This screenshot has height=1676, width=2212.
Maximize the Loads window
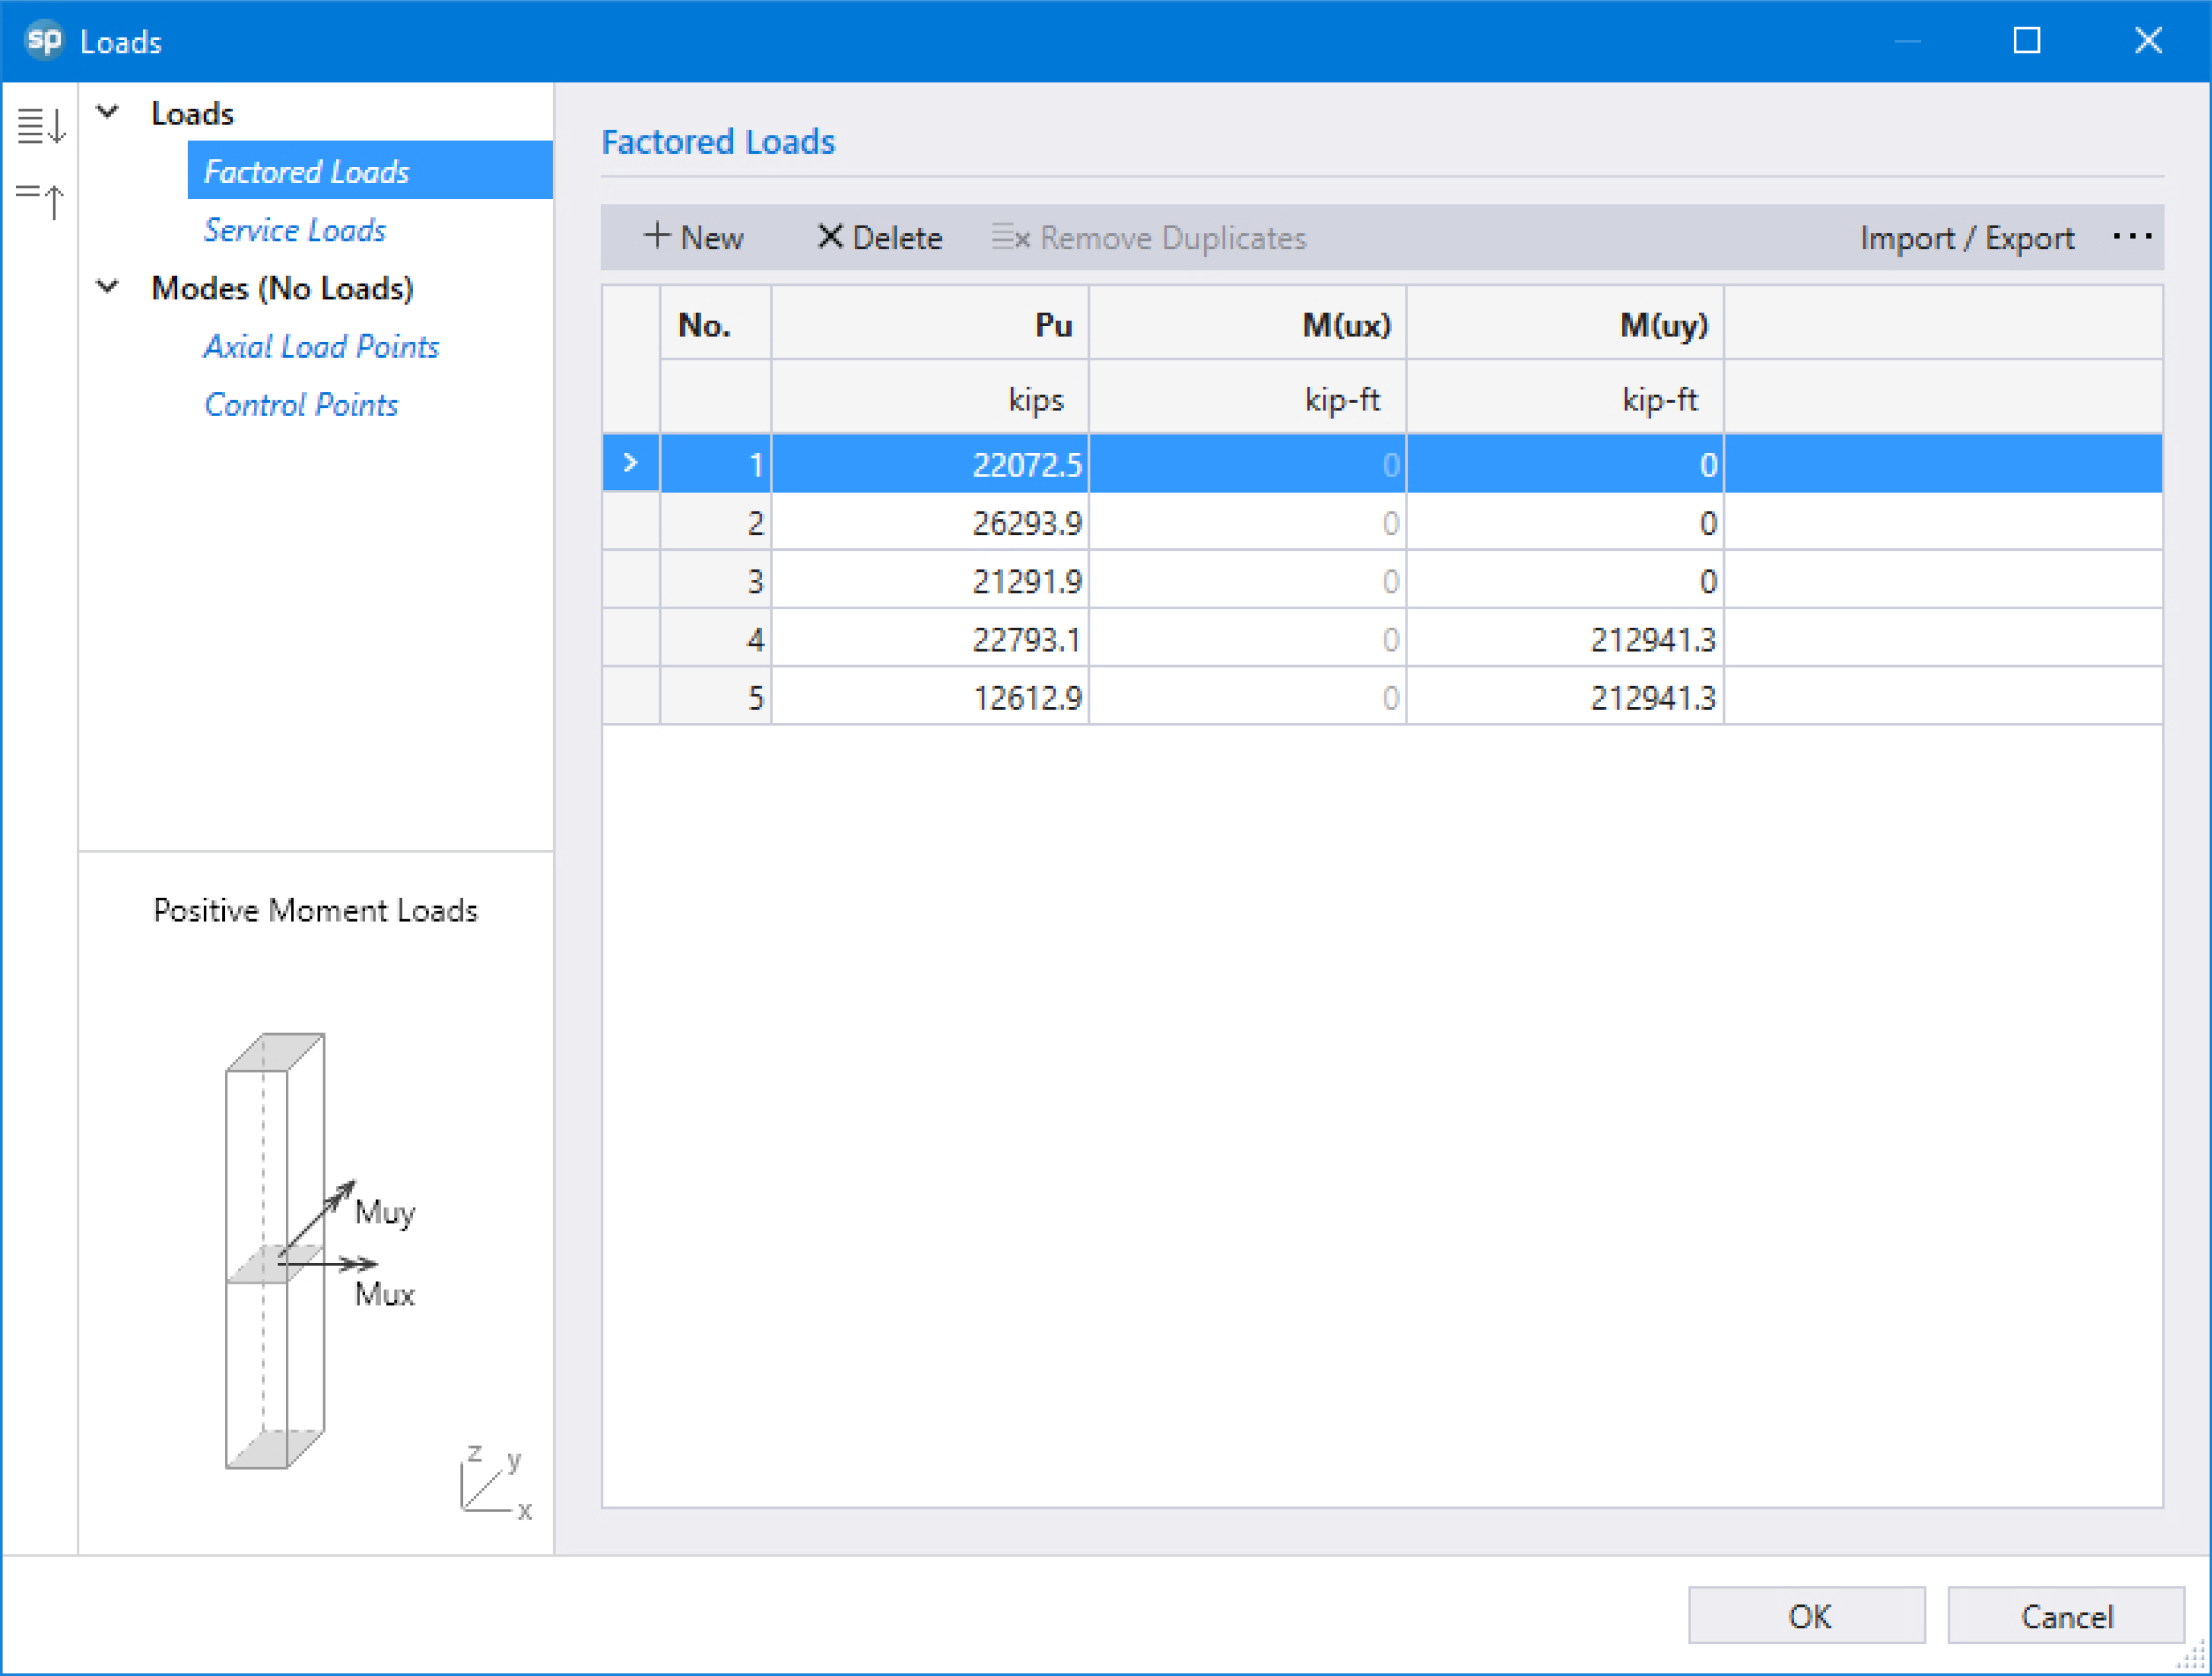click(2026, 40)
